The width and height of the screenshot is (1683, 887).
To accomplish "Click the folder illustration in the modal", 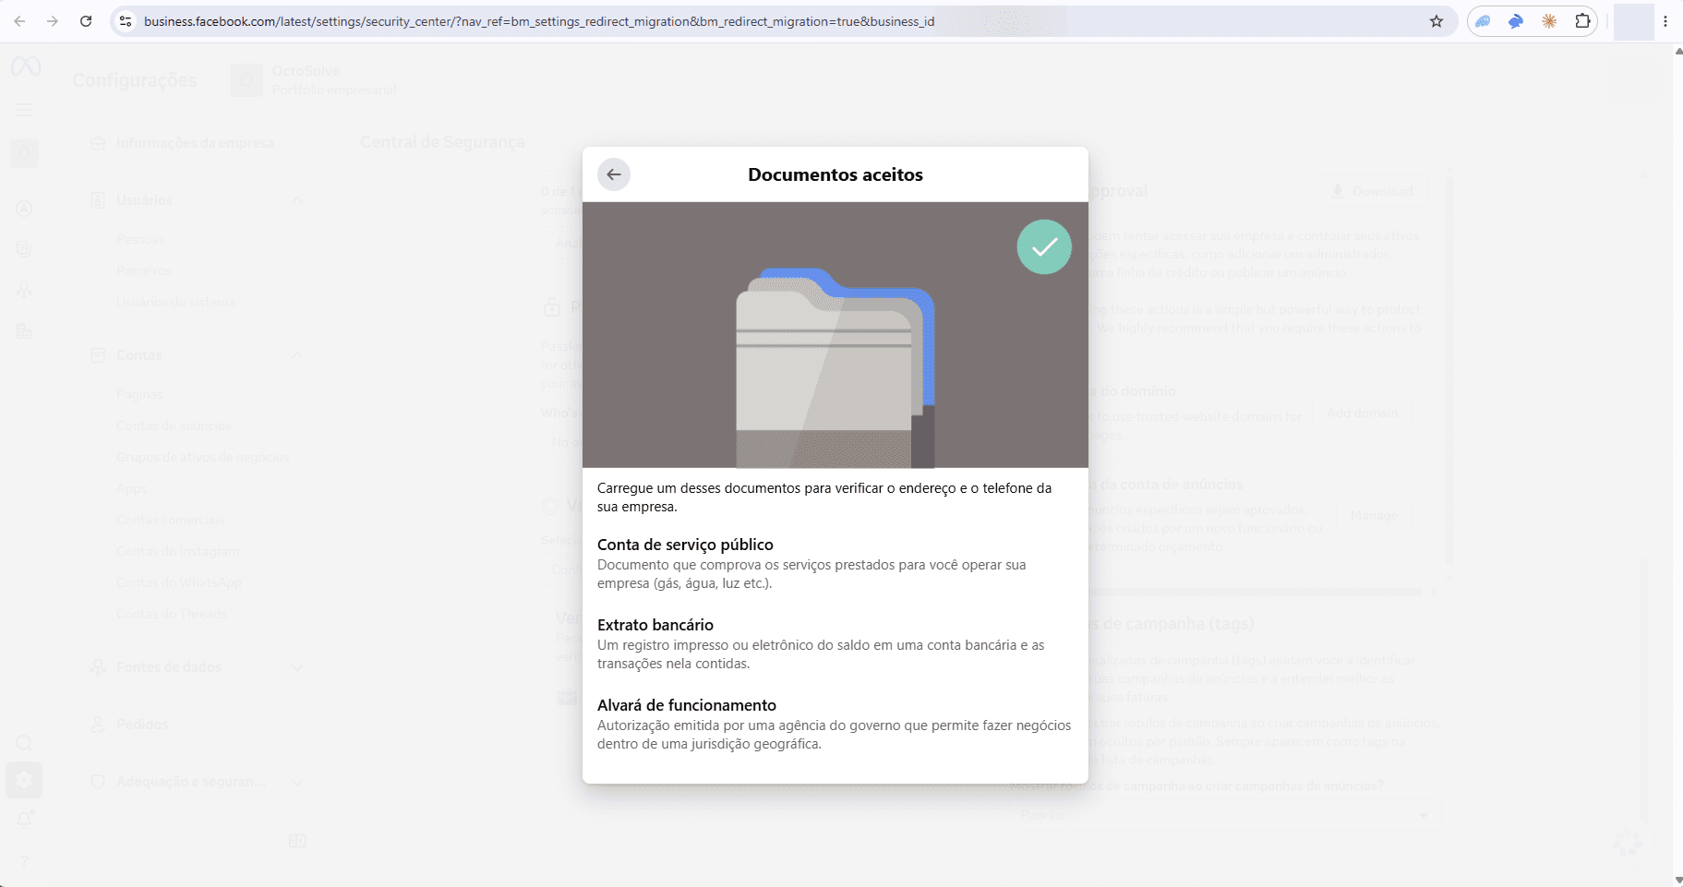I will pos(835,366).
